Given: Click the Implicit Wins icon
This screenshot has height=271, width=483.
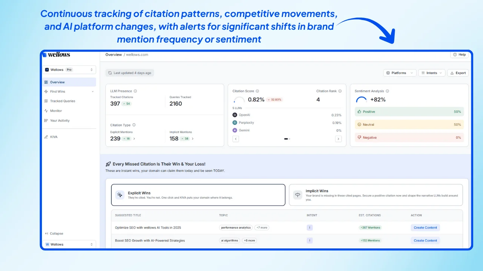Looking at the screenshot, I should coord(298,195).
